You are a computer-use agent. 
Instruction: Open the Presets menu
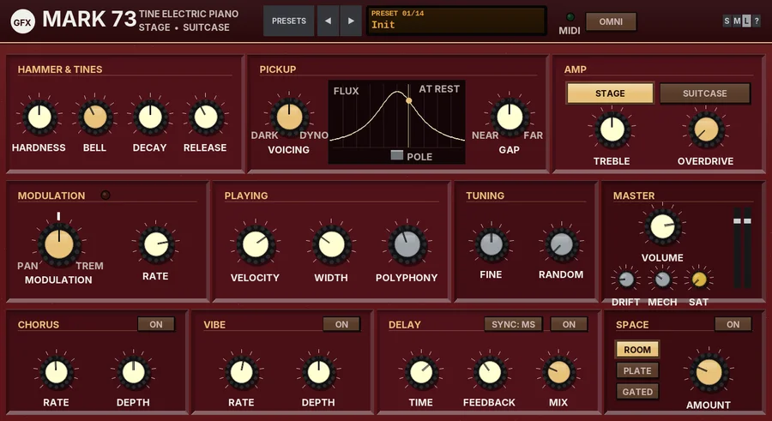pos(289,21)
